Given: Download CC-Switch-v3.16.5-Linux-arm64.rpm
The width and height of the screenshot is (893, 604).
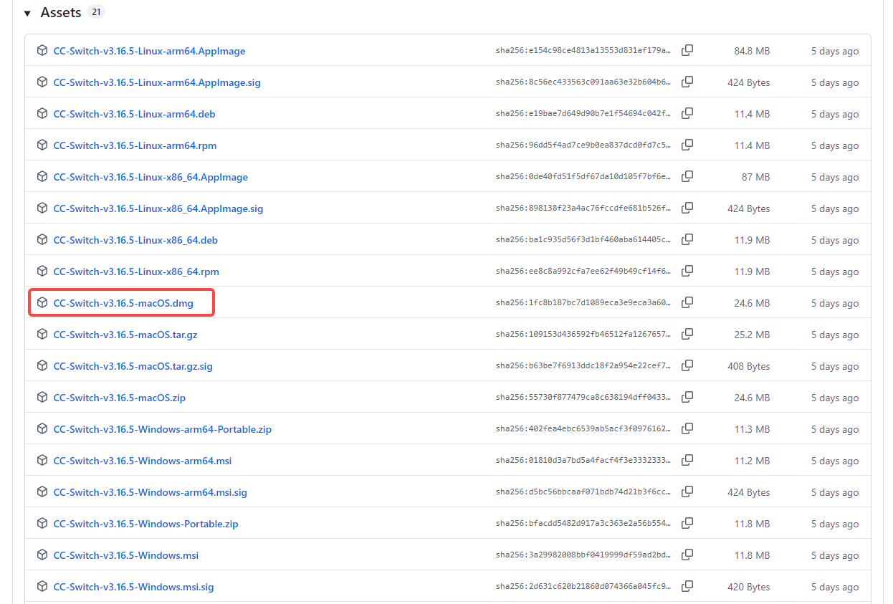Looking at the screenshot, I should [135, 145].
